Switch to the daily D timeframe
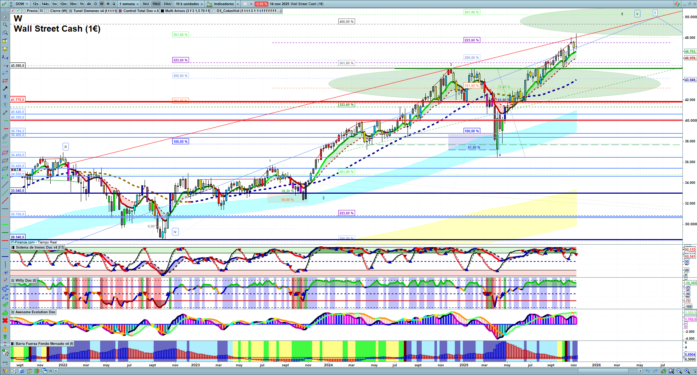The width and height of the screenshot is (697, 375). tap(95, 4)
